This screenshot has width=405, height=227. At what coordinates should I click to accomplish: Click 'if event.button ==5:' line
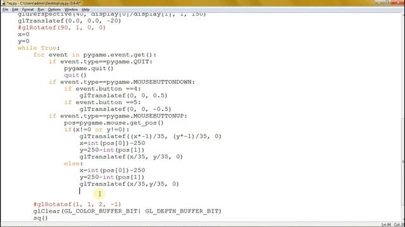(103, 102)
